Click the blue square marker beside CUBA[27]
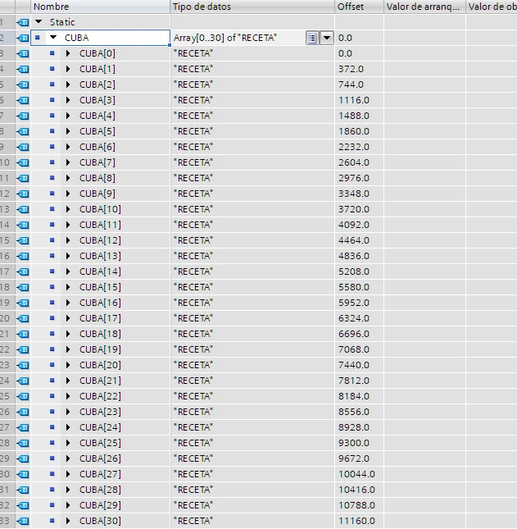517x529 pixels. 52,474
